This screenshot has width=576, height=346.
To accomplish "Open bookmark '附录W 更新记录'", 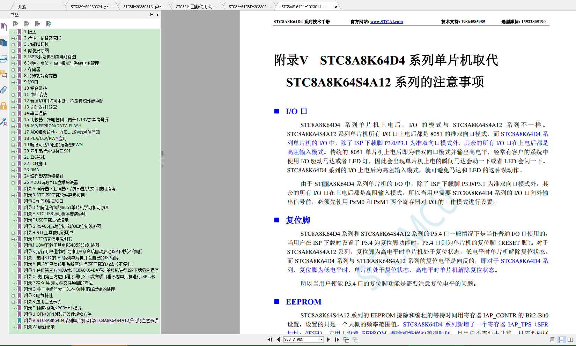I will click(39, 327).
